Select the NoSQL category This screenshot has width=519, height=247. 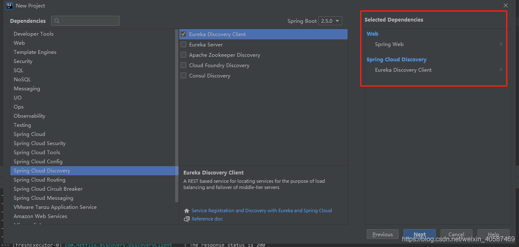tap(93, 80)
